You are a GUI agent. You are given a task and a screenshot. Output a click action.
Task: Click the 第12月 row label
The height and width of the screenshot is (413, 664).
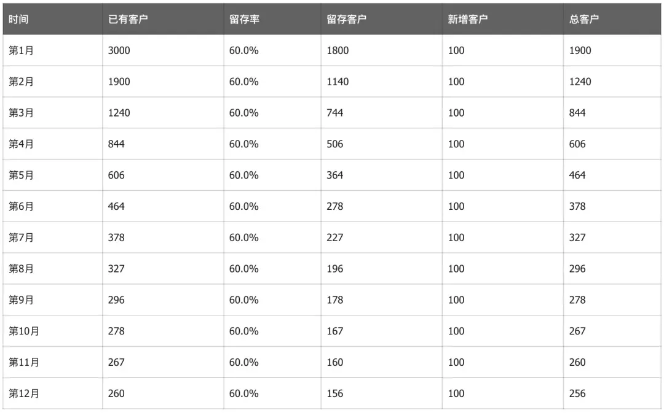24,393
